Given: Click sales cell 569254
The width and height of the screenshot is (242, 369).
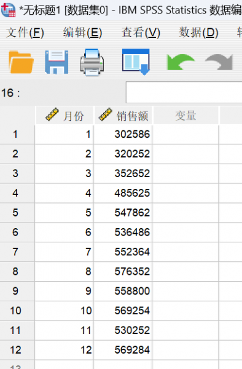Looking at the screenshot, I should coord(123,311).
